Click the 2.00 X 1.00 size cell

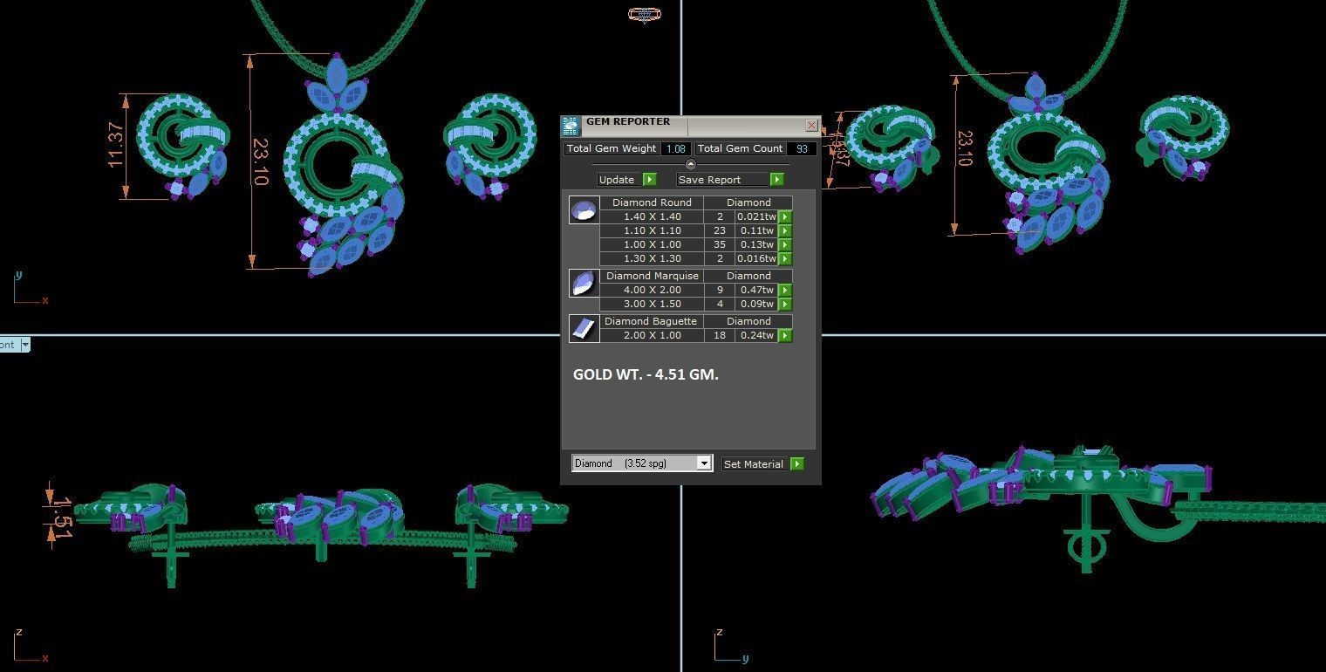[652, 335]
